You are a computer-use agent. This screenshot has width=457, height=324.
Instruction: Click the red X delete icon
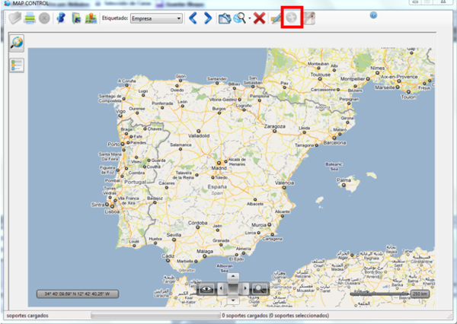[x=260, y=17]
